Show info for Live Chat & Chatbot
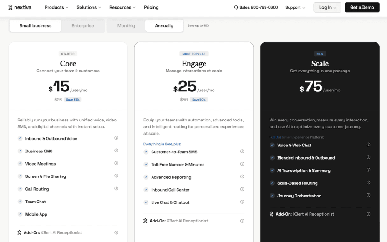 (242, 202)
